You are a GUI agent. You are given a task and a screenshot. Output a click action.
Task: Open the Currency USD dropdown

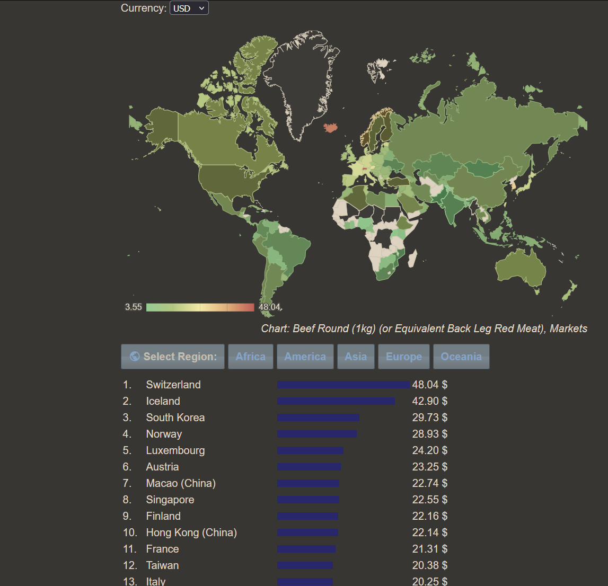(x=189, y=8)
